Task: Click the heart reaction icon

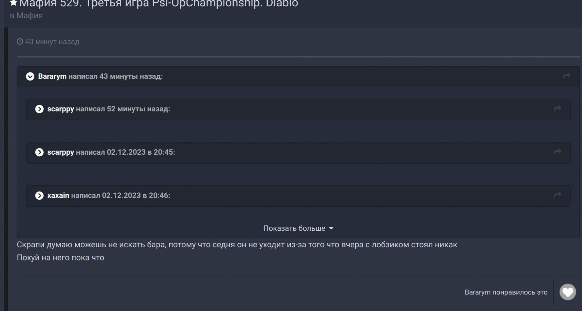Action: (567, 292)
